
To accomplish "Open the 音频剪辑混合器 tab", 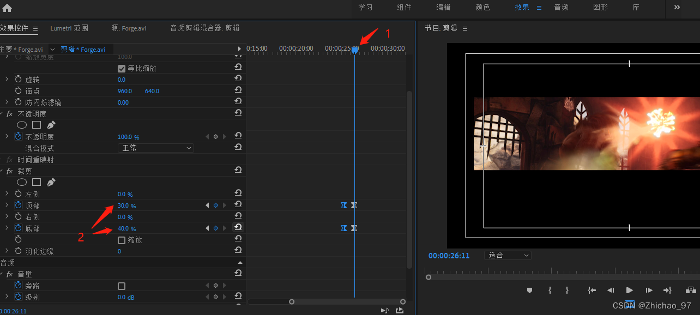I will (205, 28).
